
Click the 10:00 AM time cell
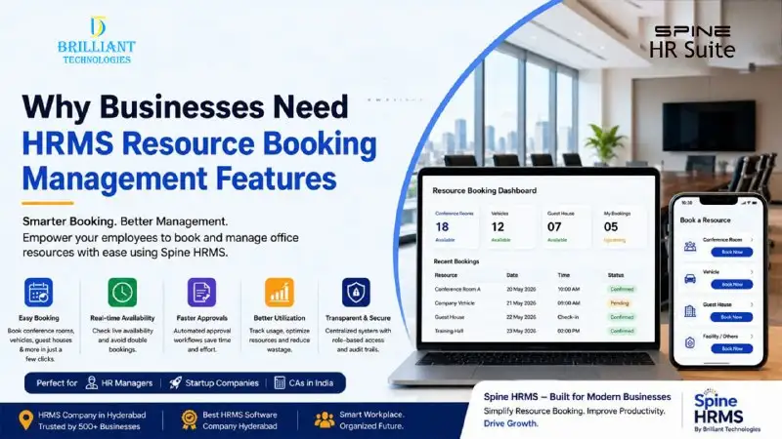569,289
